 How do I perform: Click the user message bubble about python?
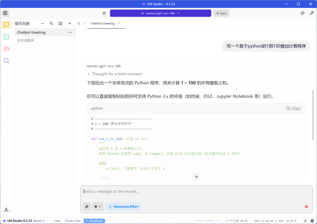[x=266, y=46]
